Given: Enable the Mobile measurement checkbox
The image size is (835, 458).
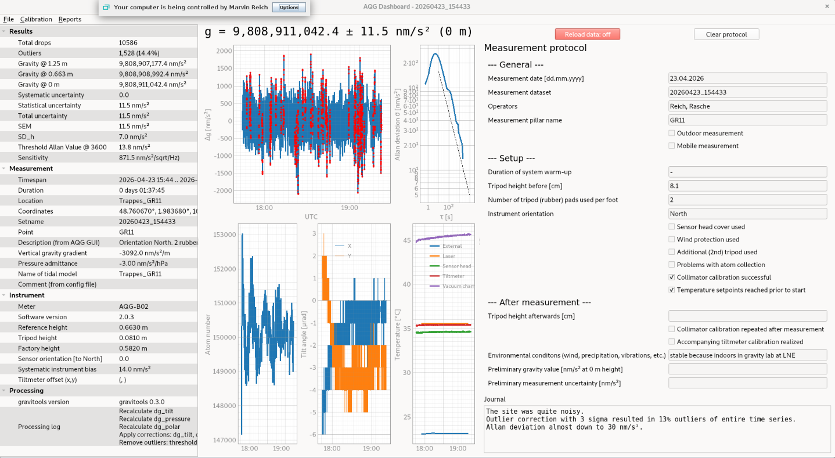Looking at the screenshot, I should 672,146.
